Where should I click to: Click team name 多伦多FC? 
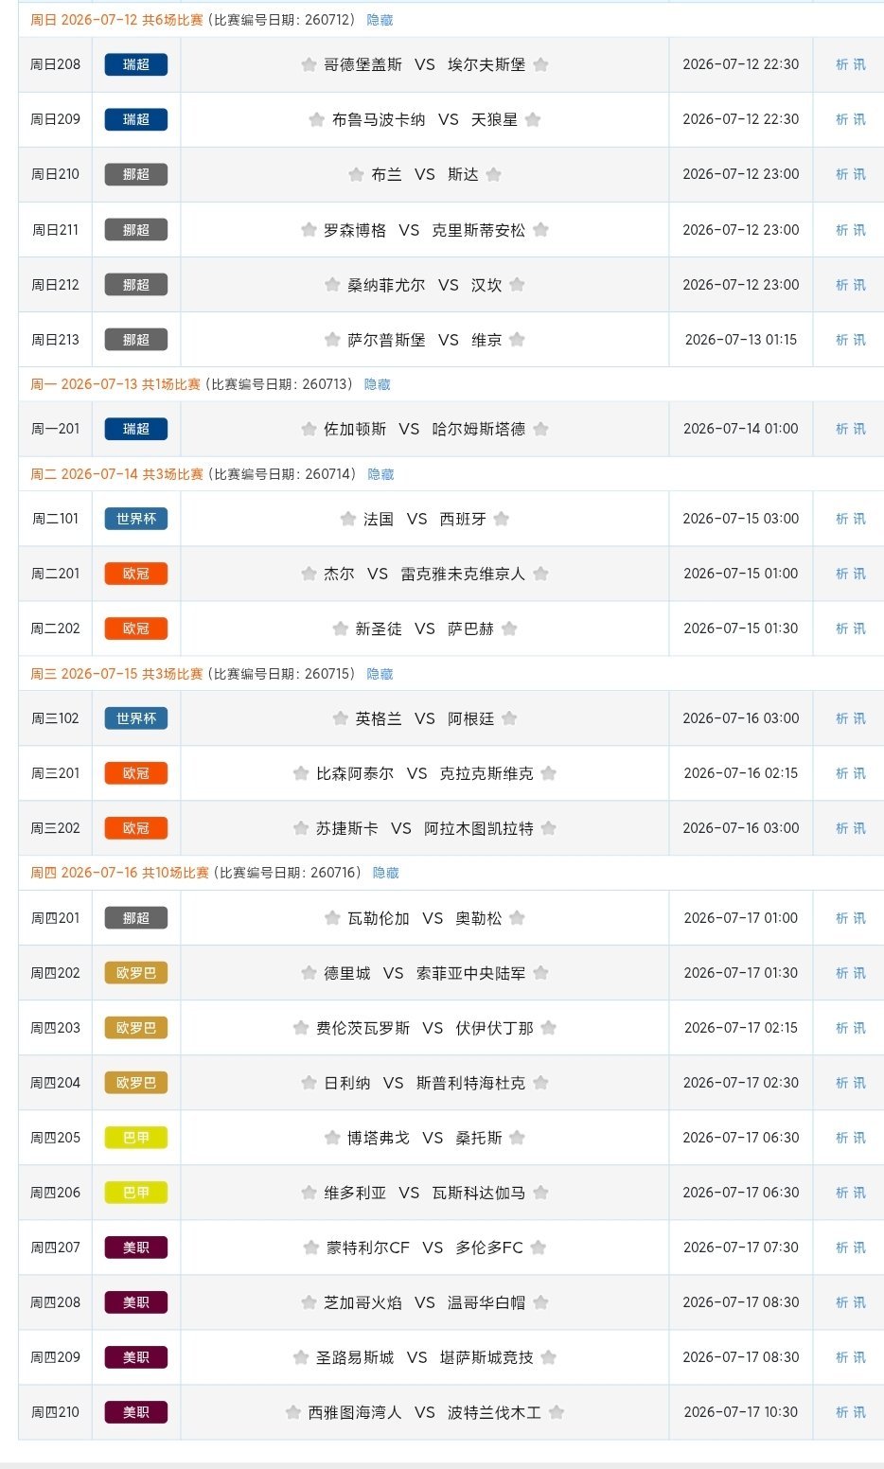(489, 1248)
